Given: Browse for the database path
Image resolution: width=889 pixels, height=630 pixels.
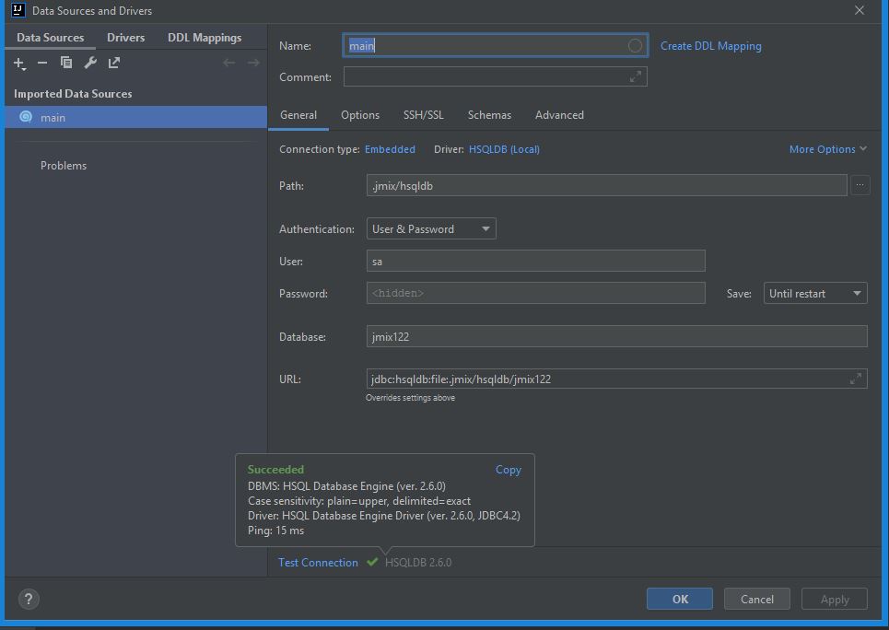Looking at the screenshot, I should click(860, 185).
